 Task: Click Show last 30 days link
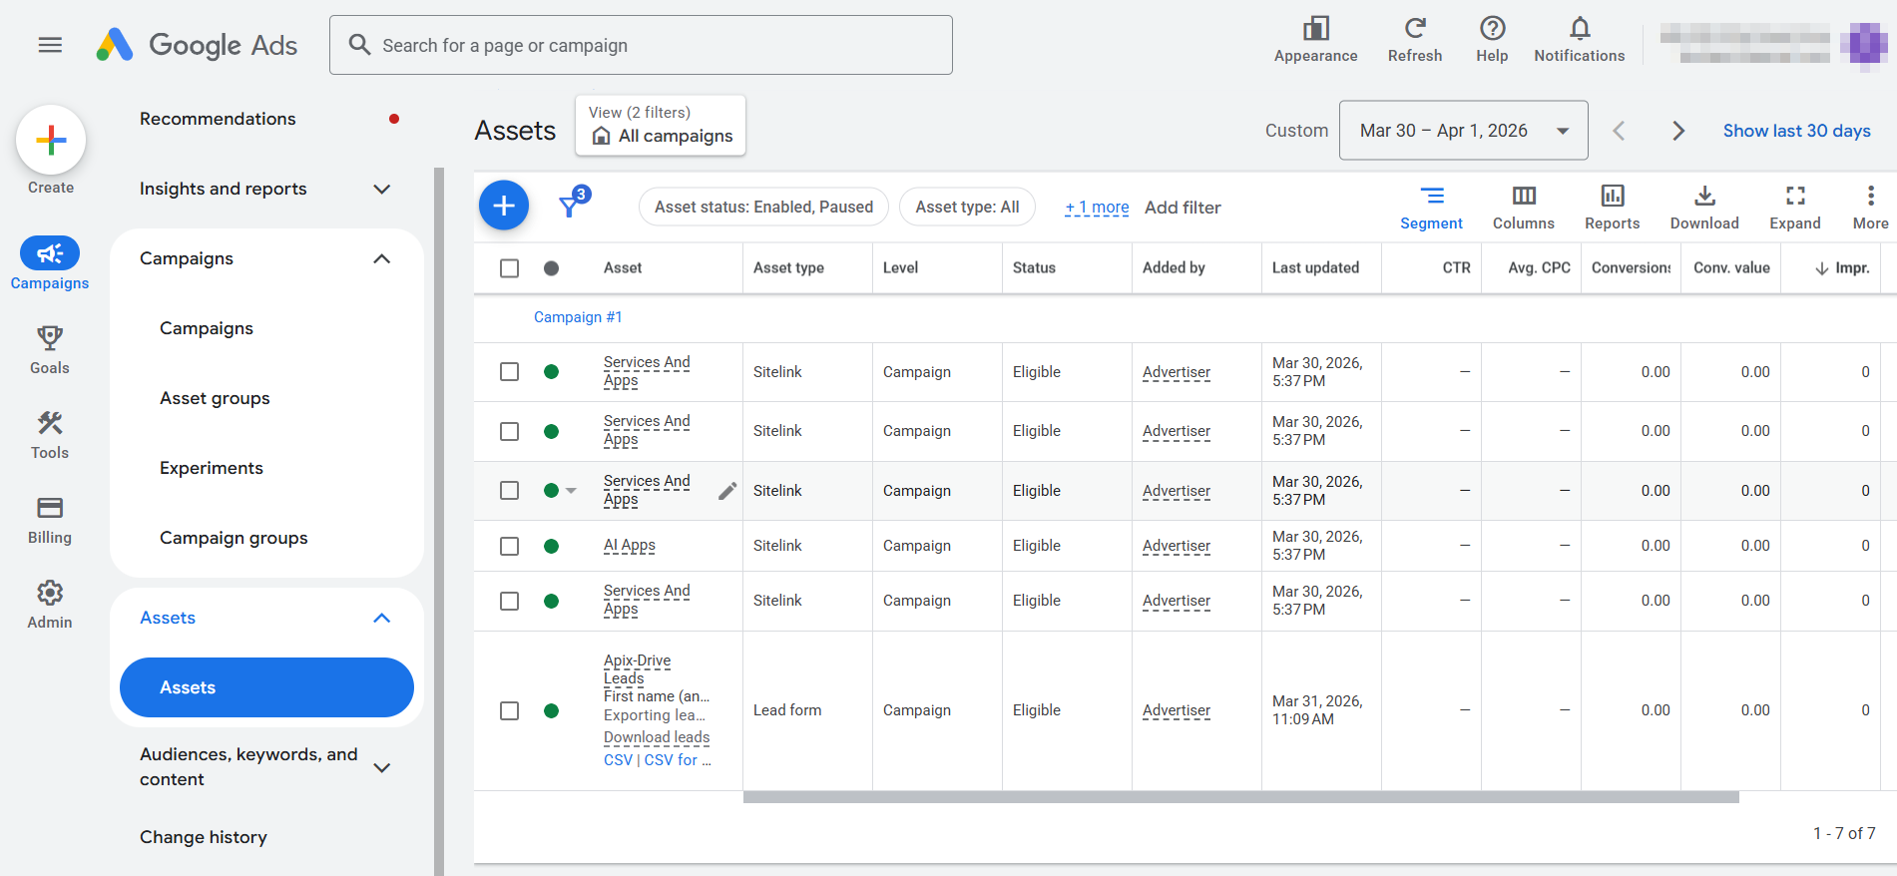pyautogui.click(x=1796, y=131)
